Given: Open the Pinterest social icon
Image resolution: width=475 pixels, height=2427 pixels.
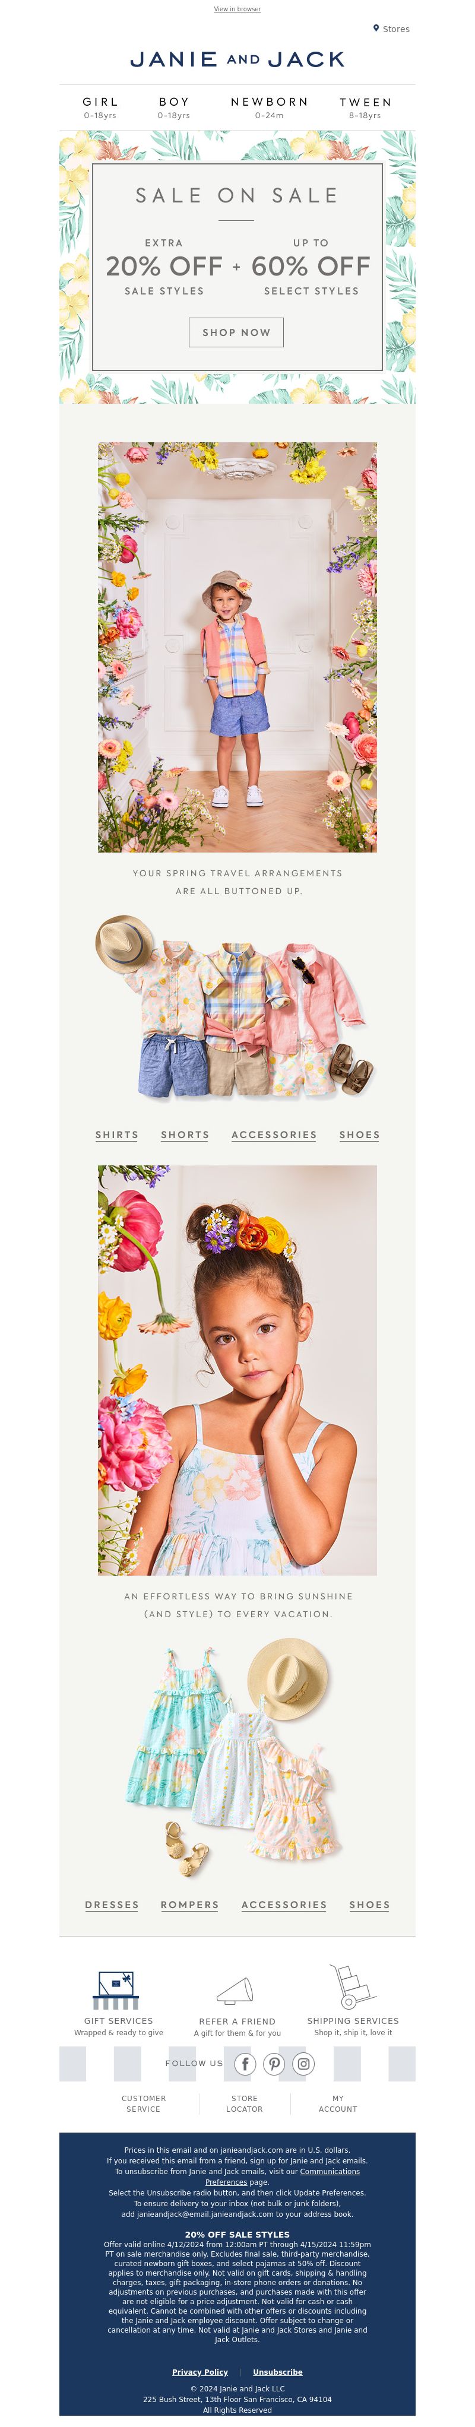Looking at the screenshot, I should [x=274, y=2063].
